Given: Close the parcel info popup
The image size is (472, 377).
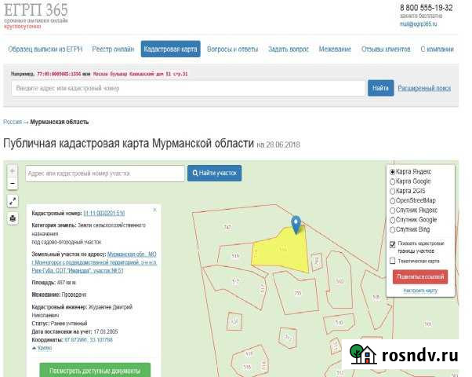Looking at the screenshot, I should click(x=154, y=210).
